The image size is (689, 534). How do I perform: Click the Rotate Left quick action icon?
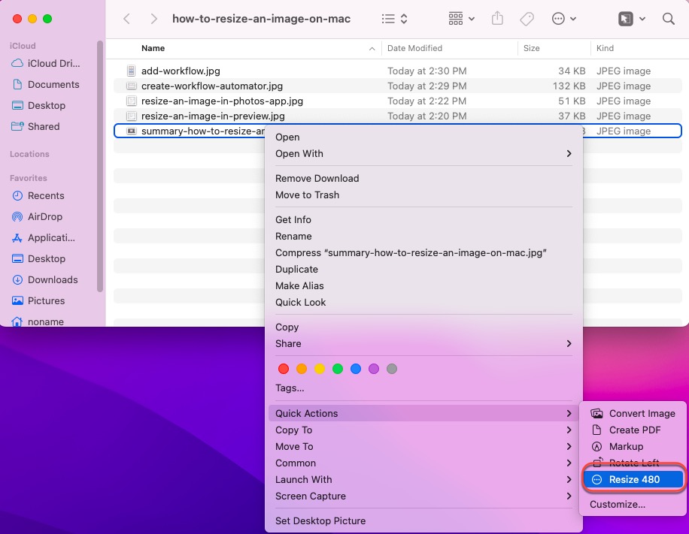[x=596, y=463]
